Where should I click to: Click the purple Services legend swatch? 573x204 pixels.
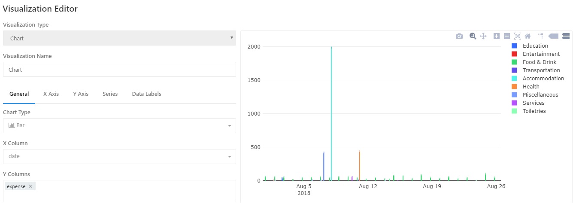click(514, 103)
